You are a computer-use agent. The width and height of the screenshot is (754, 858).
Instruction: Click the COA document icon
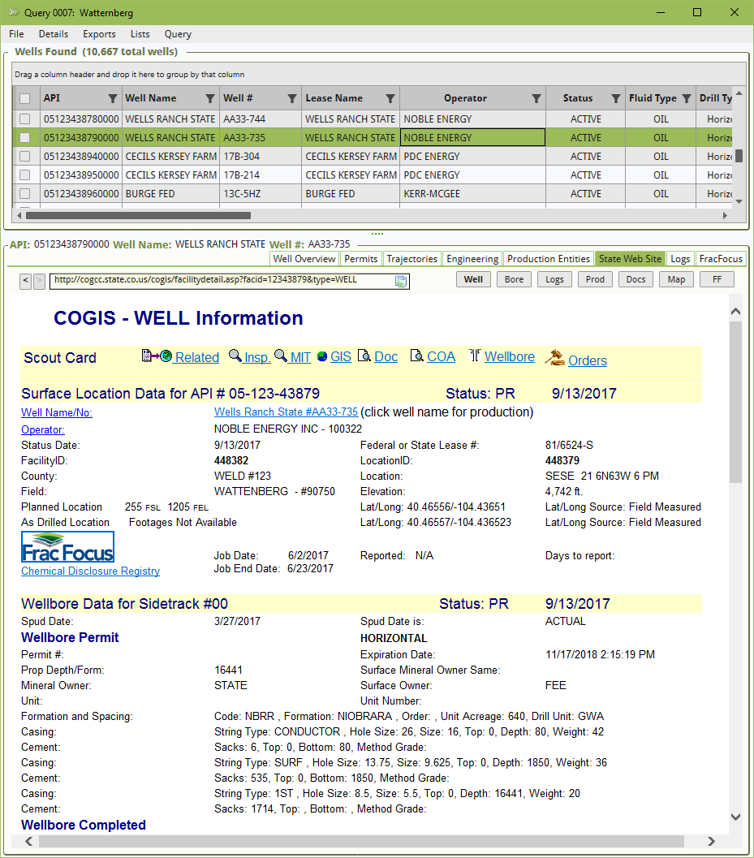pyautogui.click(x=416, y=356)
